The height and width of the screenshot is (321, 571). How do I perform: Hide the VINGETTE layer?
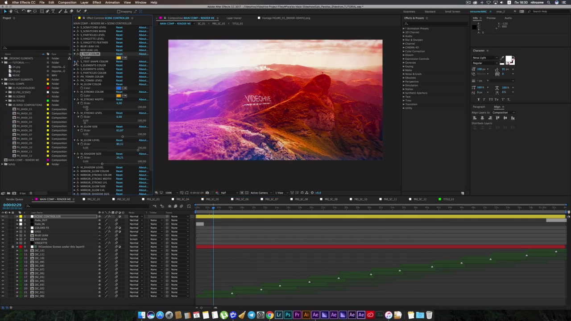pyautogui.click(x=3, y=243)
